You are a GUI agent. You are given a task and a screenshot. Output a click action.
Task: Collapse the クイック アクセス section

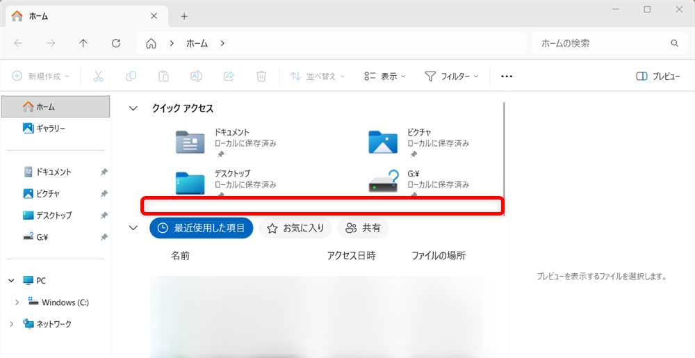pos(133,108)
